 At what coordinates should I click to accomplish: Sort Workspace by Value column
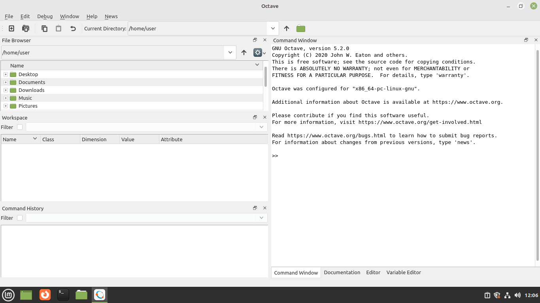tap(139, 139)
